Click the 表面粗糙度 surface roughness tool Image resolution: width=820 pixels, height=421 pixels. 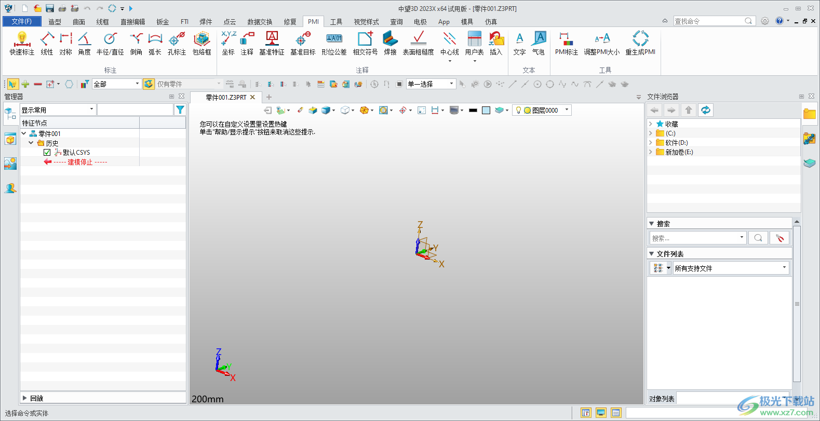click(x=418, y=43)
